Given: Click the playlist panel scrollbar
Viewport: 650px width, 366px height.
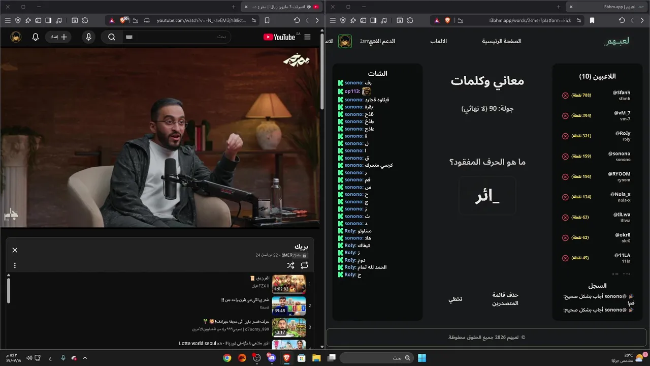Looking at the screenshot, I should tap(8, 291).
